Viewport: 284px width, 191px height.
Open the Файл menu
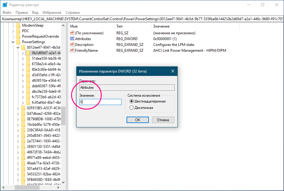point(7,13)
